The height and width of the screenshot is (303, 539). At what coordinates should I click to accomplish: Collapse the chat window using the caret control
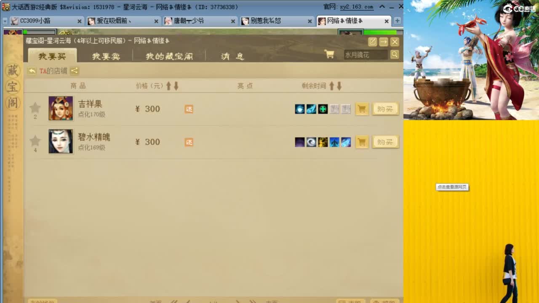(x=382, y=7)
